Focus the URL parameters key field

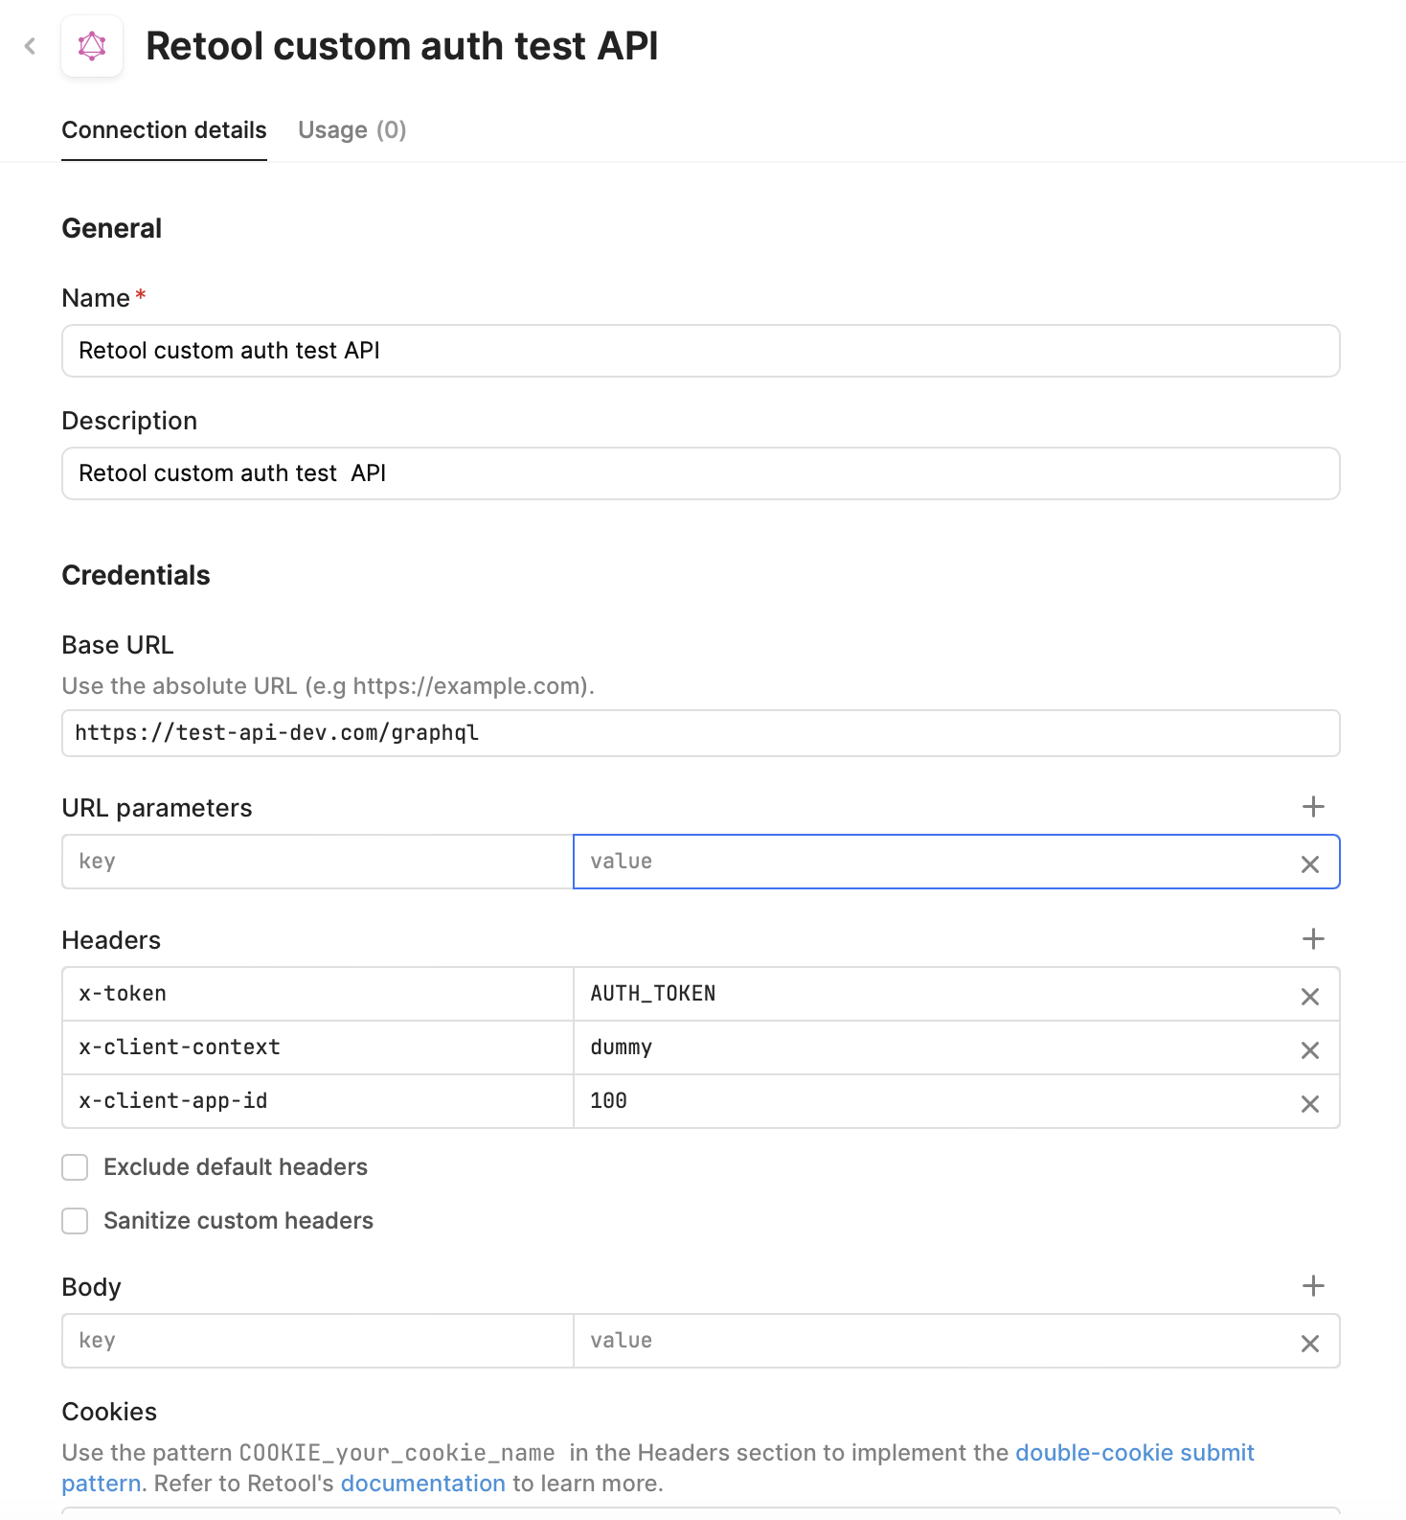[318, 862]
